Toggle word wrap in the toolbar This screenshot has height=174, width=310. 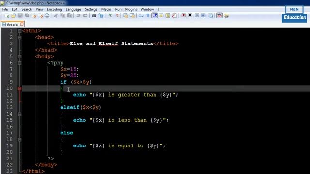point(141,15)
